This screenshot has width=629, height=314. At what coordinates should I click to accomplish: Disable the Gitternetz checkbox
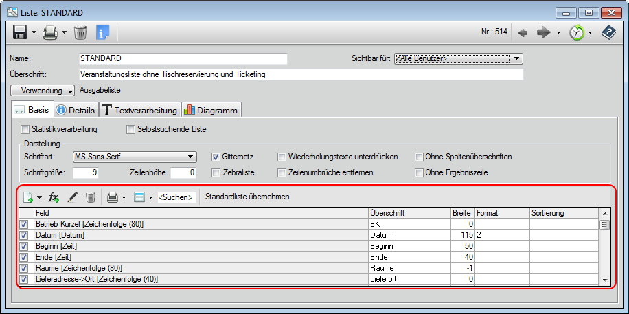pyautogui.click(x=216, y=157)
